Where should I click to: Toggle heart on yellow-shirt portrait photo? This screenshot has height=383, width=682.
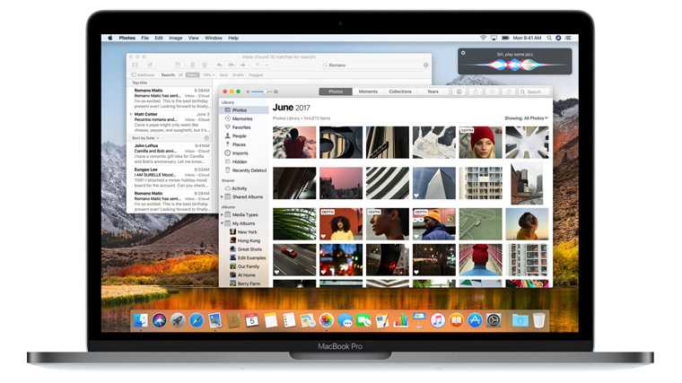(x=323, y=237)
